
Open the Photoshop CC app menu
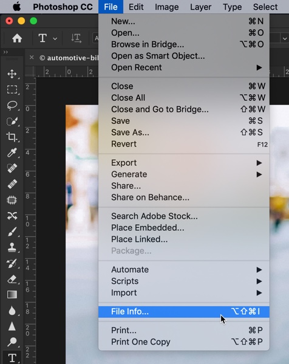pyautogui.click(x=63, y=7)
